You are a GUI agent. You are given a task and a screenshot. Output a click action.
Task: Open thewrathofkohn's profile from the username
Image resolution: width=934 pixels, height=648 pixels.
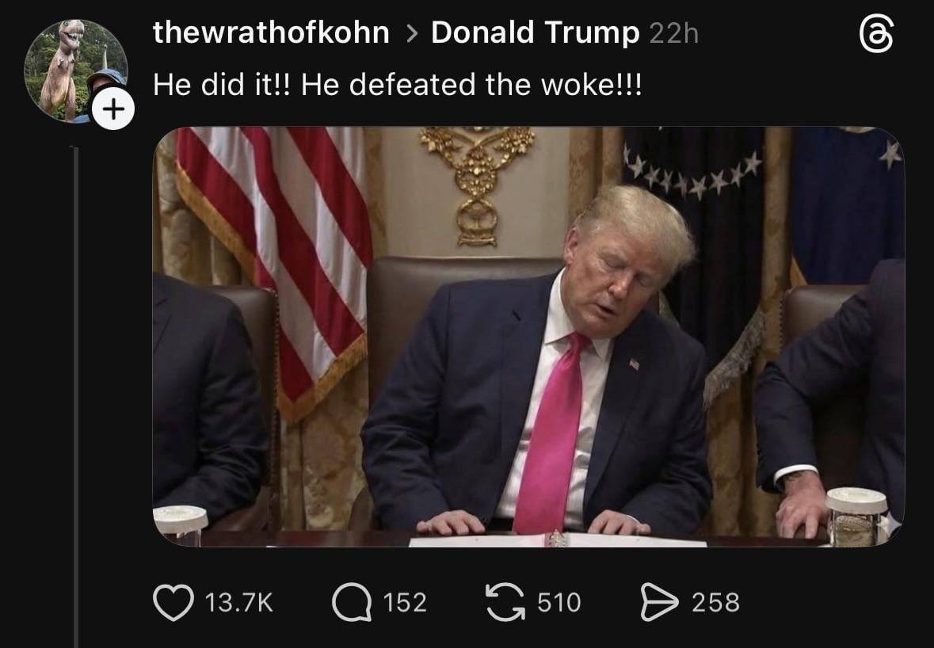(271, 32)
